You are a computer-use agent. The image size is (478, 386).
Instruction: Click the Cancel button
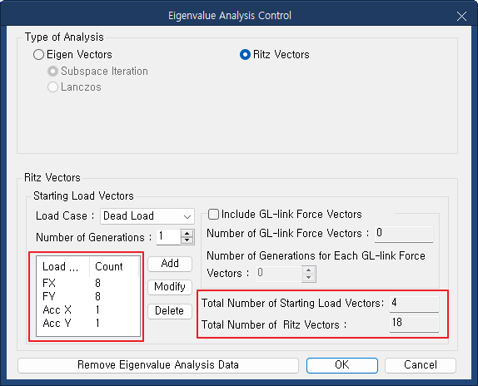tap(421, 365)
